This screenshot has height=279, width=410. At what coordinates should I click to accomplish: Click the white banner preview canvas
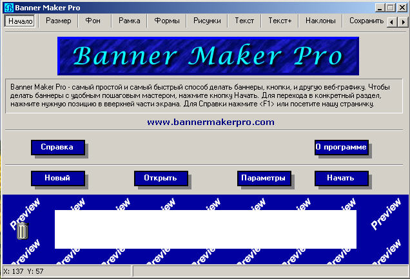pos(206,229)
